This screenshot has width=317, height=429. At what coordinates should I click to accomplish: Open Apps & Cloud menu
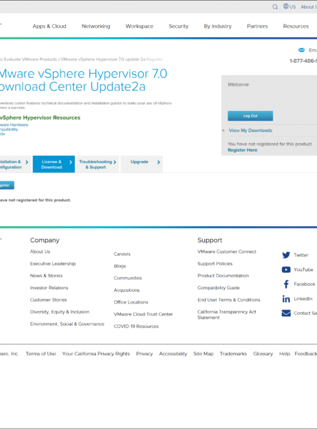(x=50, y=26)
